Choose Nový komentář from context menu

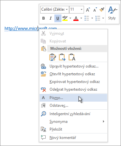pos(73,138)
